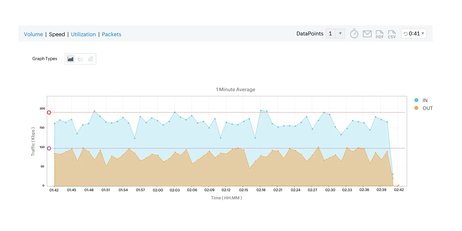Open the Packets tab
Image resolution: width=462 pixels, height=231 pixels.
click(x=111, y=34)
